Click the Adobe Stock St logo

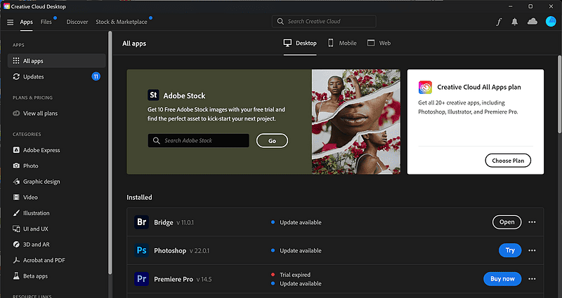tap(153, 95)
